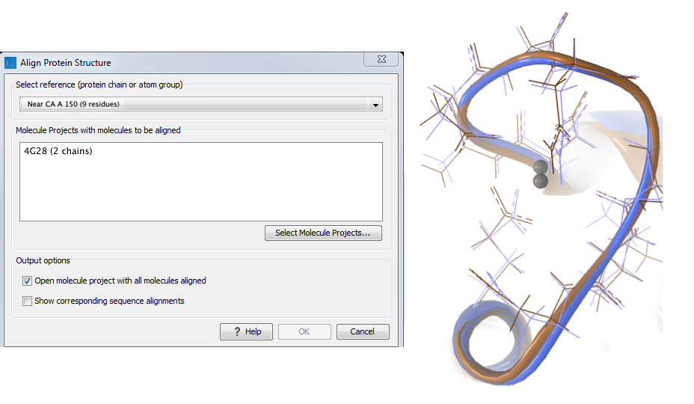Open the 'Near CA A 150' combo box
The width and height of the screenshot is (694, 404).
[x=194, y=105]
